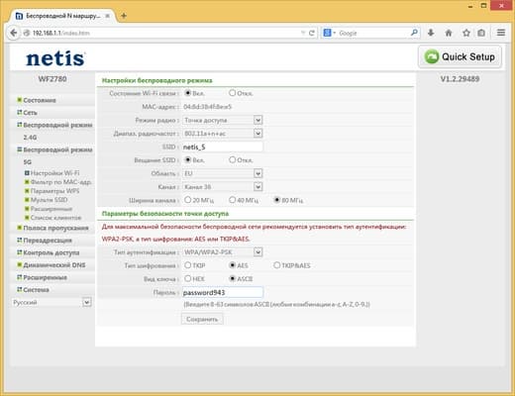Open the Область dropdown showing EU

coord(223,173)
